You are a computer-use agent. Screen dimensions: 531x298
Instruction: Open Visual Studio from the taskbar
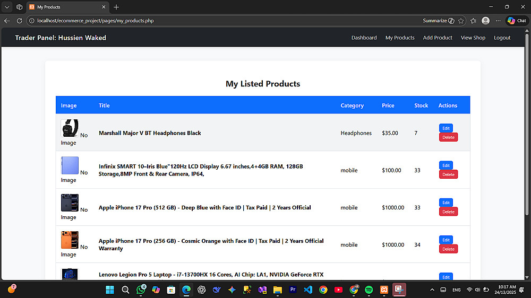[262, 290]
